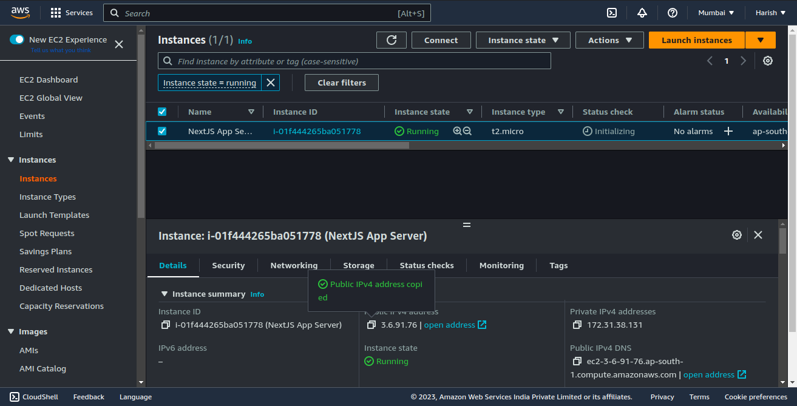The width and height of the screenshot is (797, 406).
Task: Open AMI Catalog in the sidebar
Action: coord(42,368)
